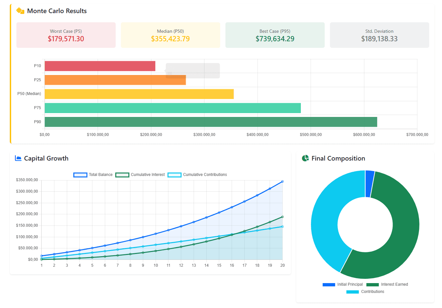Viewport: 442px width, 308px height.
Task: Click the red P10 percentile bar
Action: pyautogui.click(x=100, y=66)
